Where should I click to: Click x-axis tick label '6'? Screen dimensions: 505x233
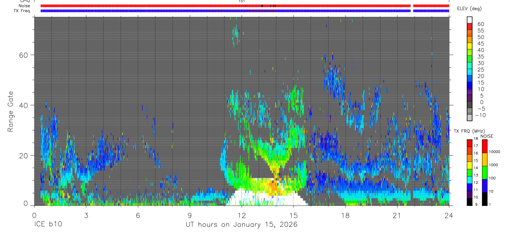click(138, 215)
